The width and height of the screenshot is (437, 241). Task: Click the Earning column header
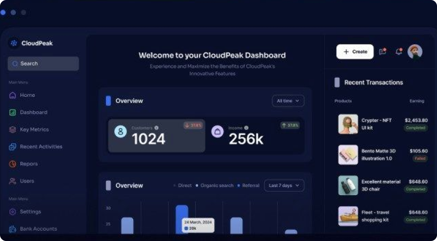pos(417,101)
